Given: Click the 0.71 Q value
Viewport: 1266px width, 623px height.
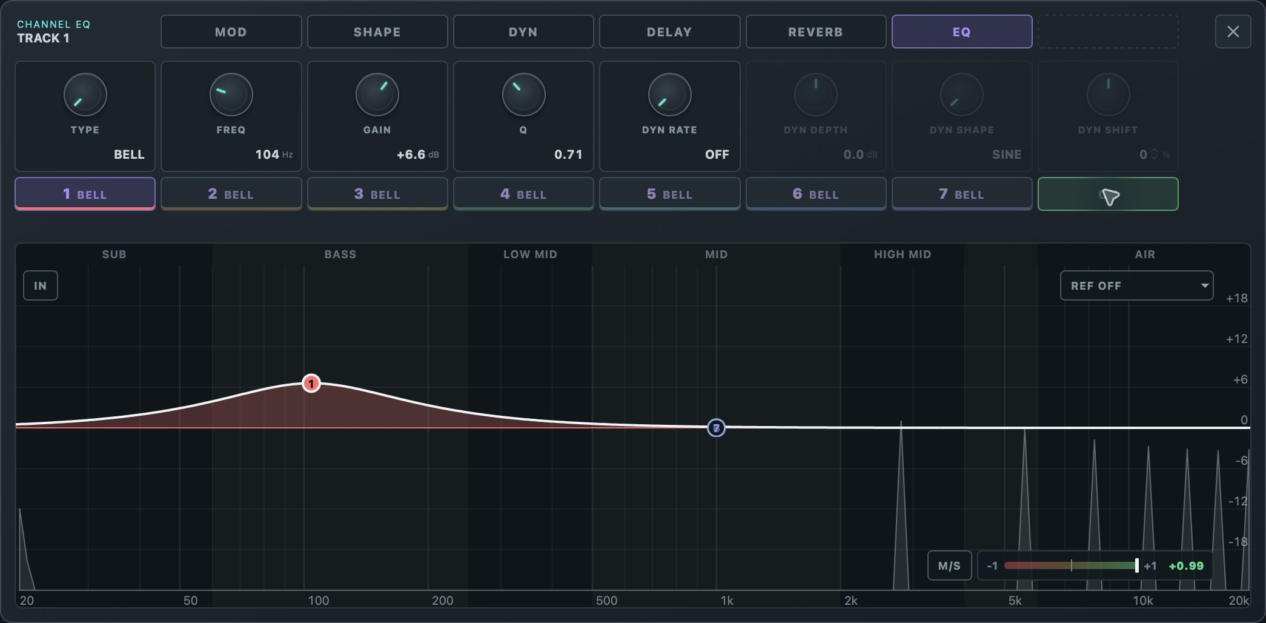Looking at the screenshot, I should pyautogui.click(x=568, y=155).
